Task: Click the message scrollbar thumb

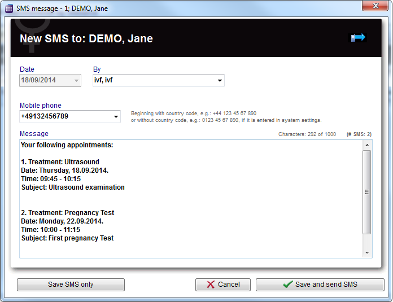Action: [367, 192]
